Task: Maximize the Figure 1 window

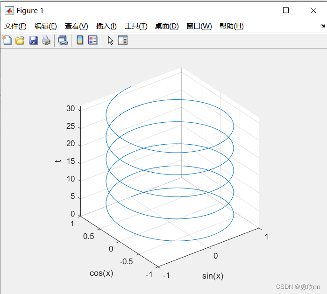Action: [x=286, y=10]
